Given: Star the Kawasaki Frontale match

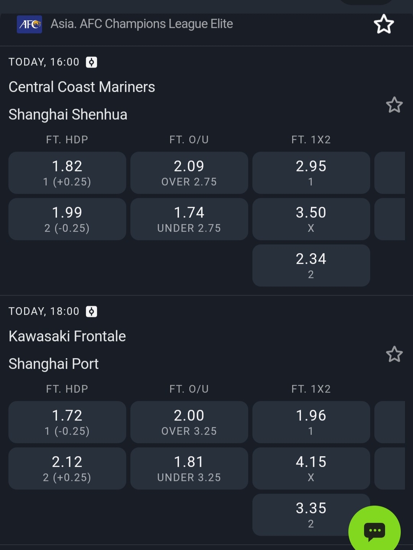Looking at the screenshot, I should 394,354.
